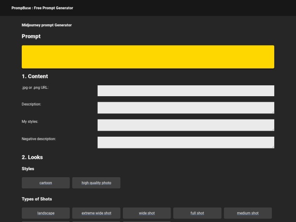
Task: Pick the medium shot type
Action: pos(248,213)
